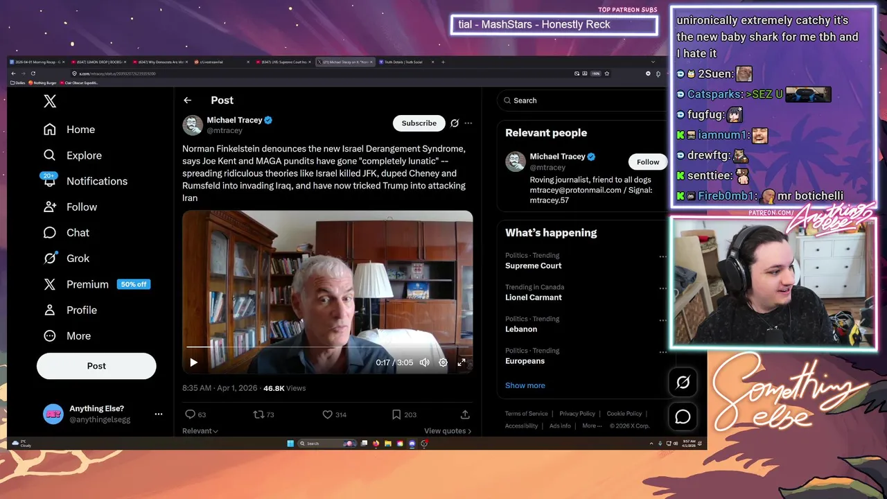Expand the Relevant replies dropdown
Image resolution: width=887 pixels, height=499 pixels.
point(200,430)
